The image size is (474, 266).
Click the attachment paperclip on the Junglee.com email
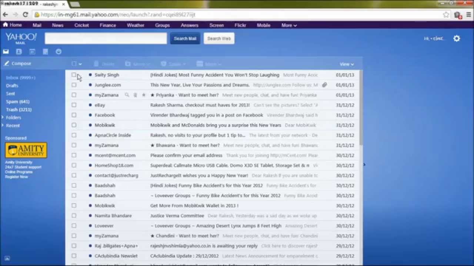coord(324,85)
